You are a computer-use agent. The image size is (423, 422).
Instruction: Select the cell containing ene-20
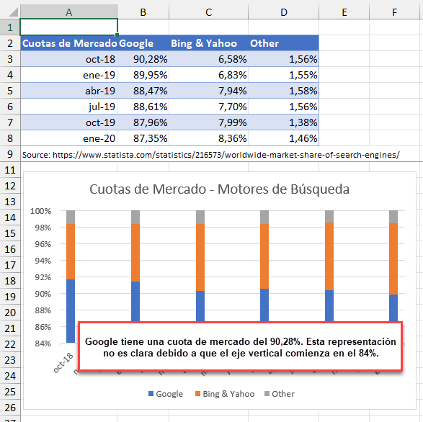coord(68,138)
